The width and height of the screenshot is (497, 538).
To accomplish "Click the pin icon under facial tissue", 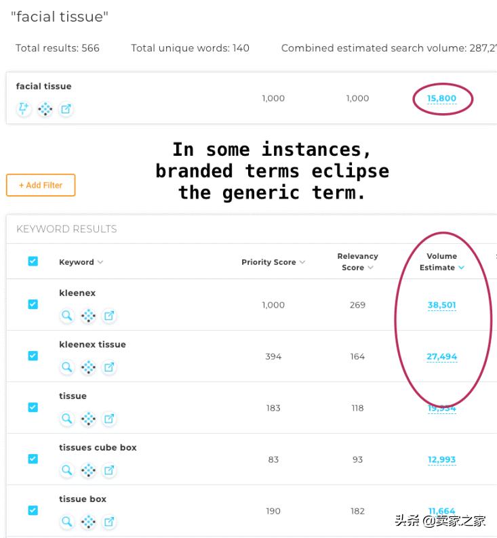I will click(x=24, y=109).
